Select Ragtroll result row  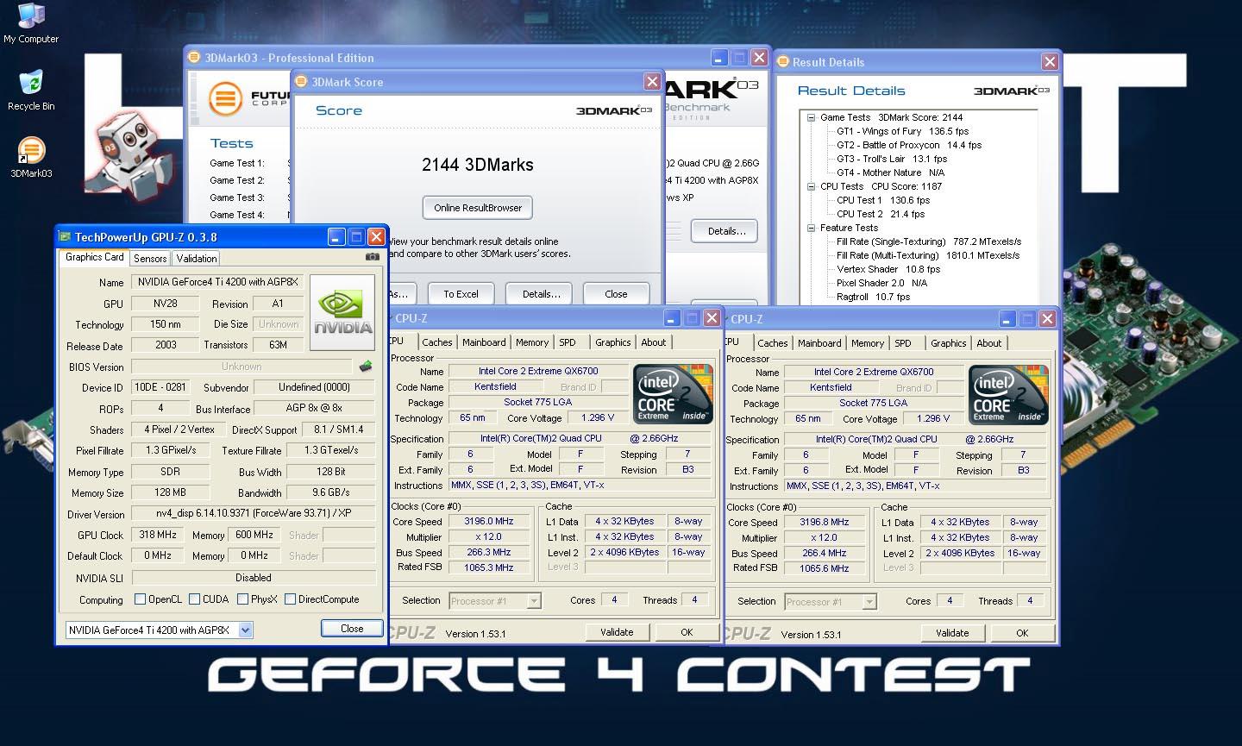point(873,297)
